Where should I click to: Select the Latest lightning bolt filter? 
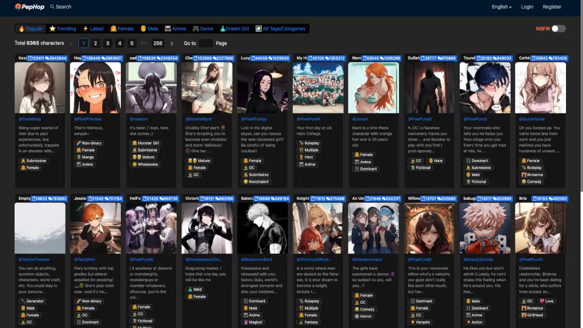tap(93, 29)
